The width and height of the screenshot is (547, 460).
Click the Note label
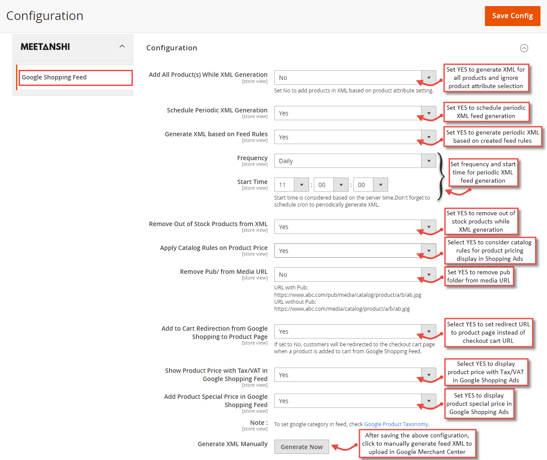point(259,423)
